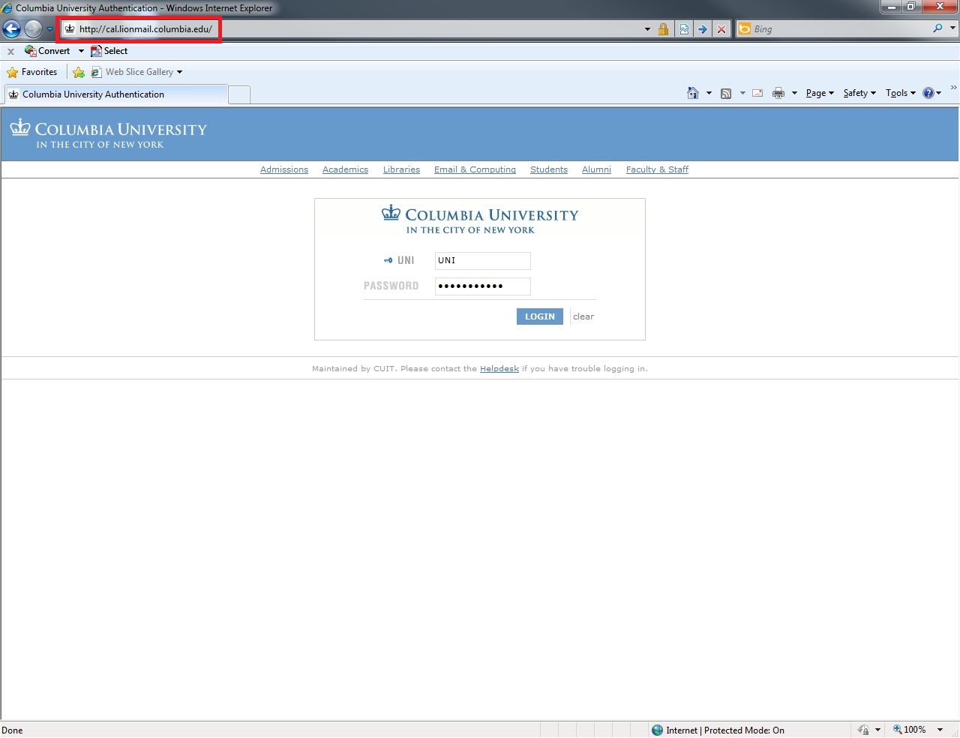Click the status bar privacy report icon
Image resolution: width=960 pixels, height=738 pixels.
(x=863, y=730)
